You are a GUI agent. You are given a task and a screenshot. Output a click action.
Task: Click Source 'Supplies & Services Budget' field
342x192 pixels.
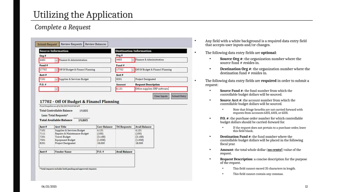pyautogui.click(x=84, y=79)
